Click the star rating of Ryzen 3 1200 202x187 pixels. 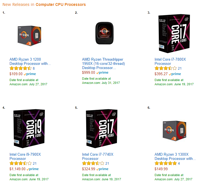(21, 68)
